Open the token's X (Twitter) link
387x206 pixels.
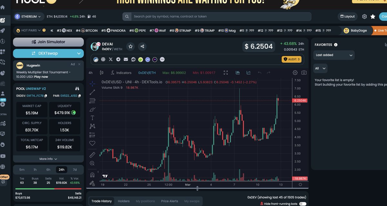111,59
